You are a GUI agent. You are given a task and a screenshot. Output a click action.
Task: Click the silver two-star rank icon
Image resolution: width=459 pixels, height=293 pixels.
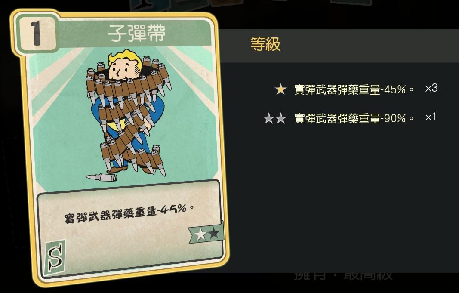pos(274,119)
